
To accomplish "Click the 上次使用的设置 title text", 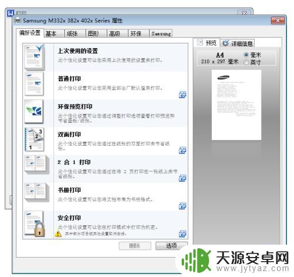I will (78, 51).
